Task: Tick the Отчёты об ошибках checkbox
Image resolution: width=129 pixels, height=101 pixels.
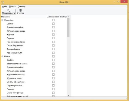Action: [x=53, y=82]
